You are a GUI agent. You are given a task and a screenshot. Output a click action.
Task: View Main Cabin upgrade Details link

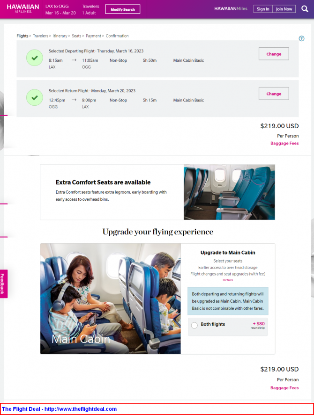(x=228, y=280)
